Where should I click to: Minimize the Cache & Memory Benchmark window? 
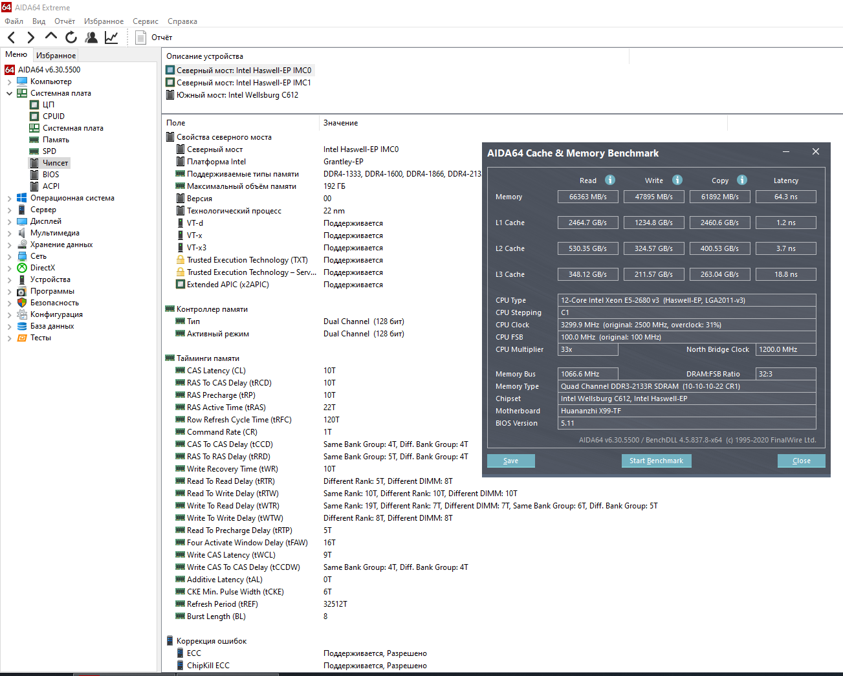click(x=786, y=152)
